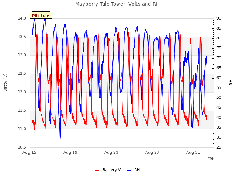Click the 12.0 voltage tick label
The width and height of the screenshot is (236, 177).
pyautogui.click(x=22, y=92)
